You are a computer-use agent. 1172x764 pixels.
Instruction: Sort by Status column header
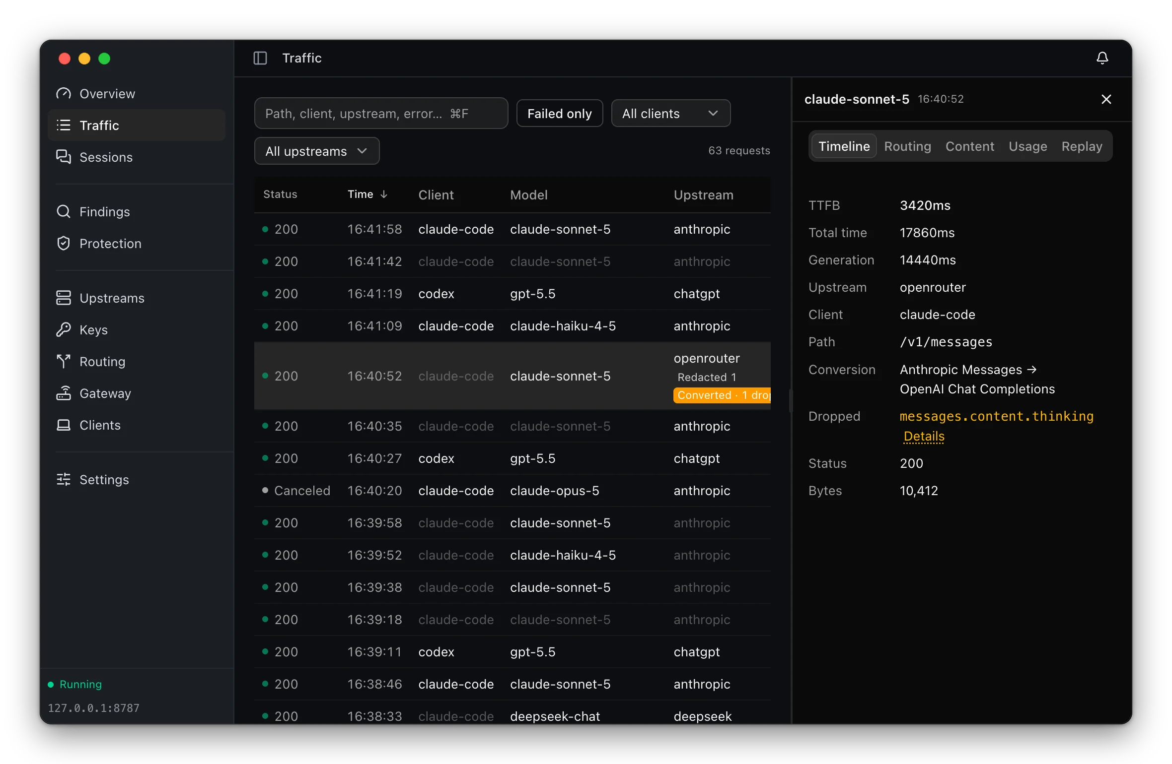[x=280, y=194]
